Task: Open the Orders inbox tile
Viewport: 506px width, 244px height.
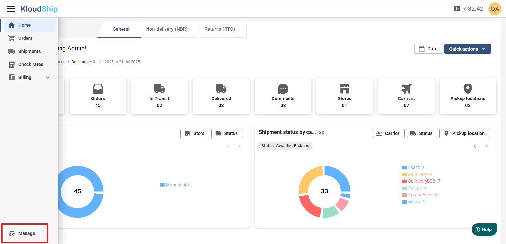Action: click(x=98, y=96)
